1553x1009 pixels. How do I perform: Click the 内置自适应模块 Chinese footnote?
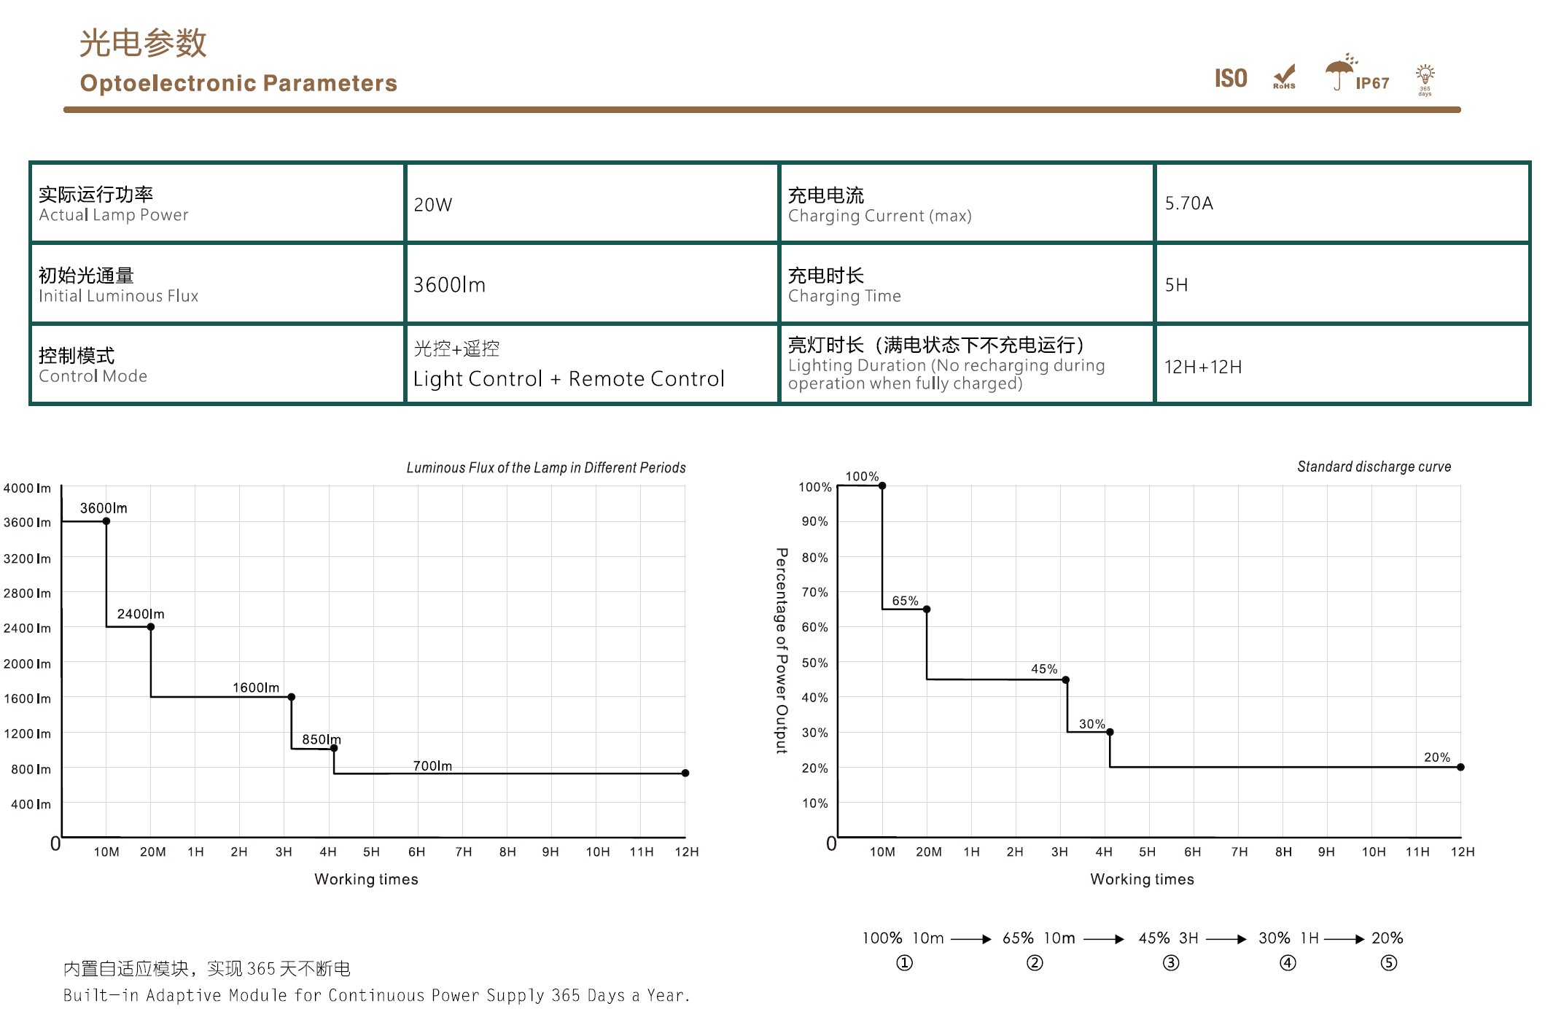[207, 969]
